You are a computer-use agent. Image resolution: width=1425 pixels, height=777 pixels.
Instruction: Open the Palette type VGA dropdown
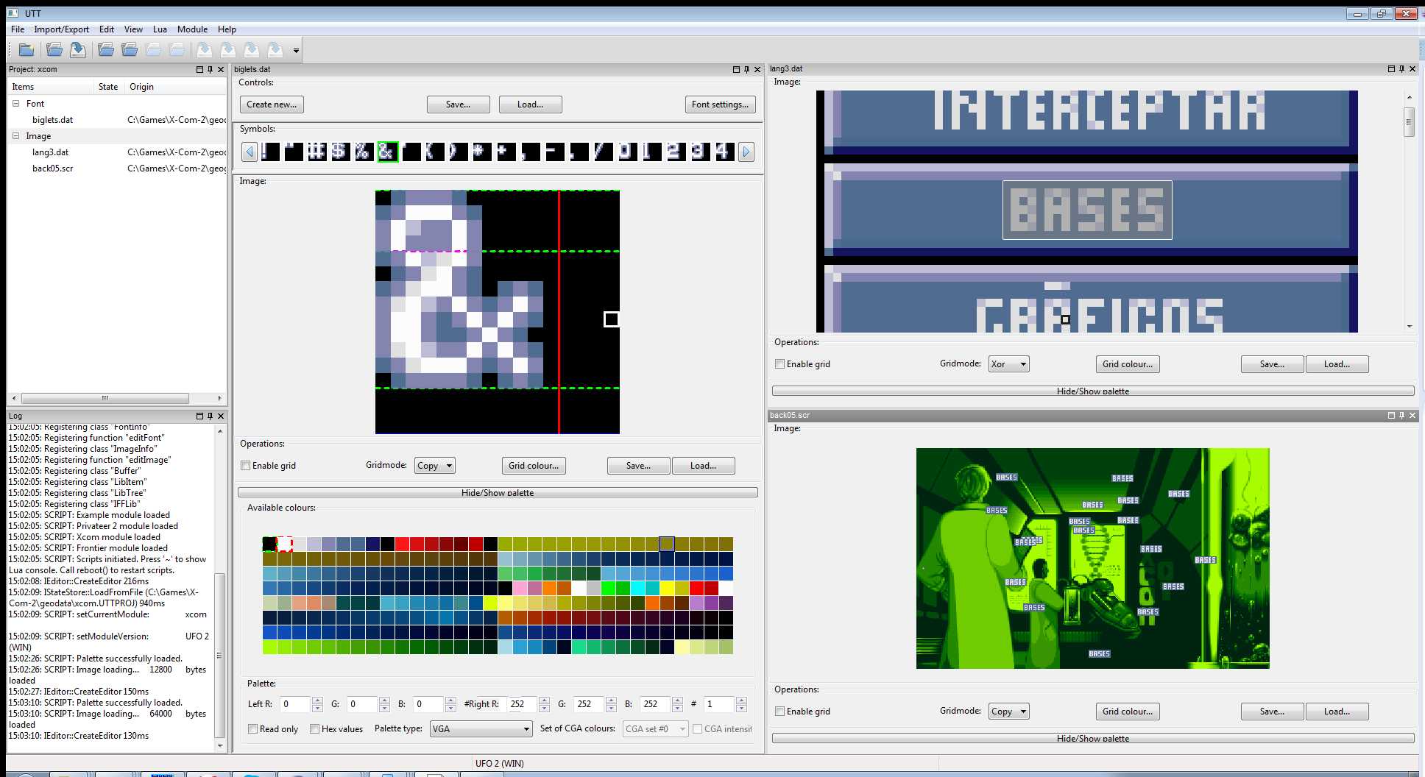tap(481, 729)
